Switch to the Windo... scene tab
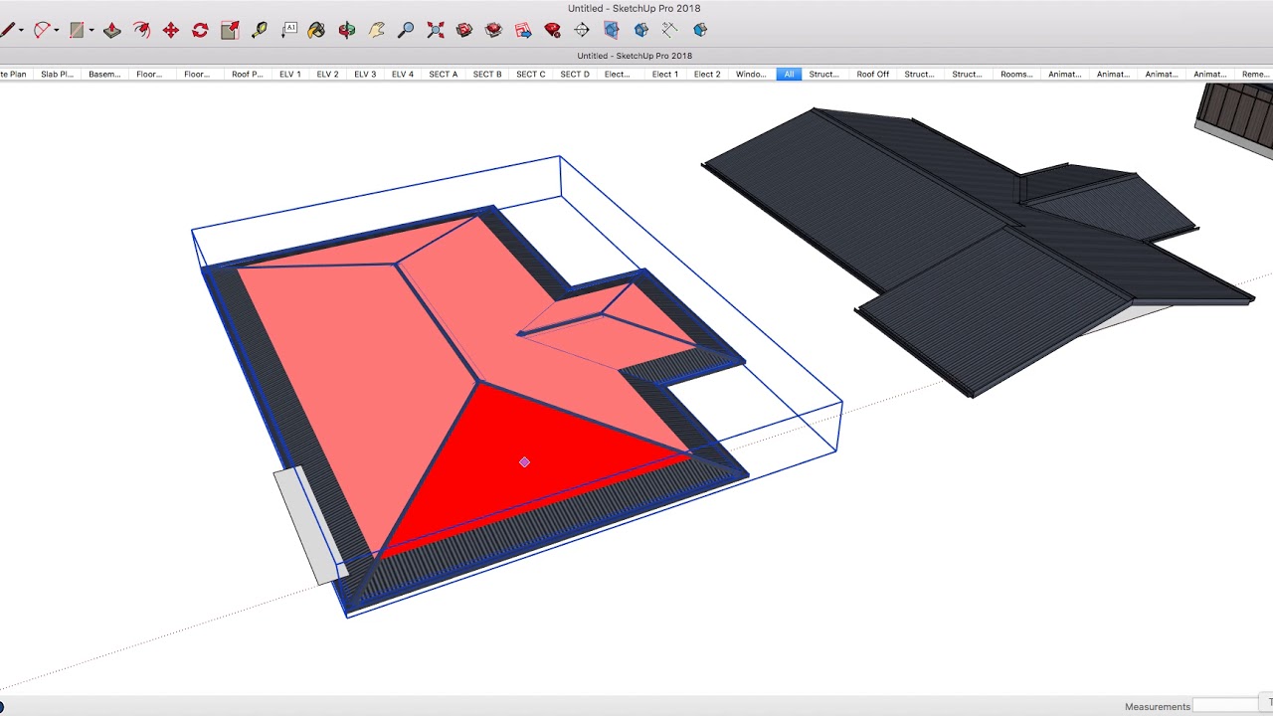The image size is (1273, 716). (x=751, y=74)
